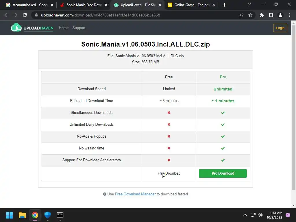The image size is (296, 222).
Task: Click the 'Free' column header
Action: (169, 77)
